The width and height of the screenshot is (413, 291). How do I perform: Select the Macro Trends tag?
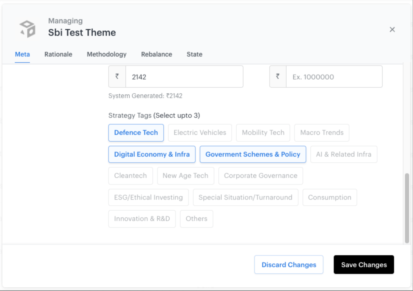click(322, 133)
